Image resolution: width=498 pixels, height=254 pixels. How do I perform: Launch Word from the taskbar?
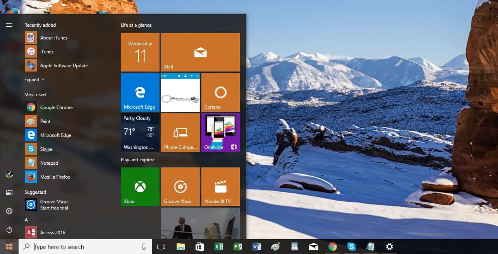coord(256,247)
